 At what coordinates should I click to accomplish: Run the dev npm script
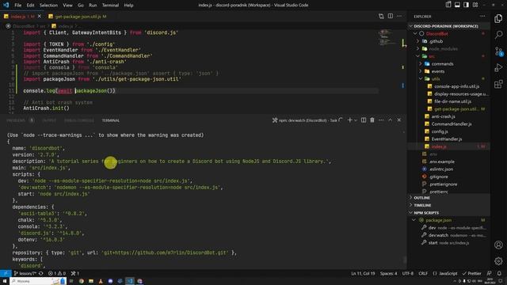coord(449,228)
